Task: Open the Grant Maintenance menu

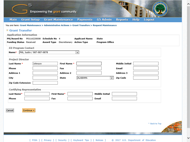Action: [x=58, y=20]
